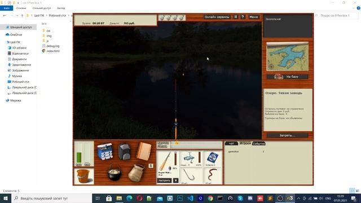
Task: Open the Вигляд ribbon tab in Explorer
Action: 61,8
